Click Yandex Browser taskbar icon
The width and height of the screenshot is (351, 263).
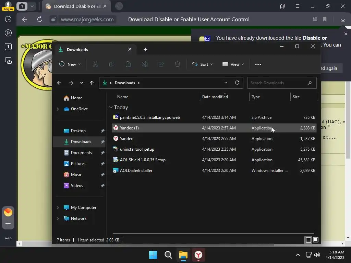(198, 255)
